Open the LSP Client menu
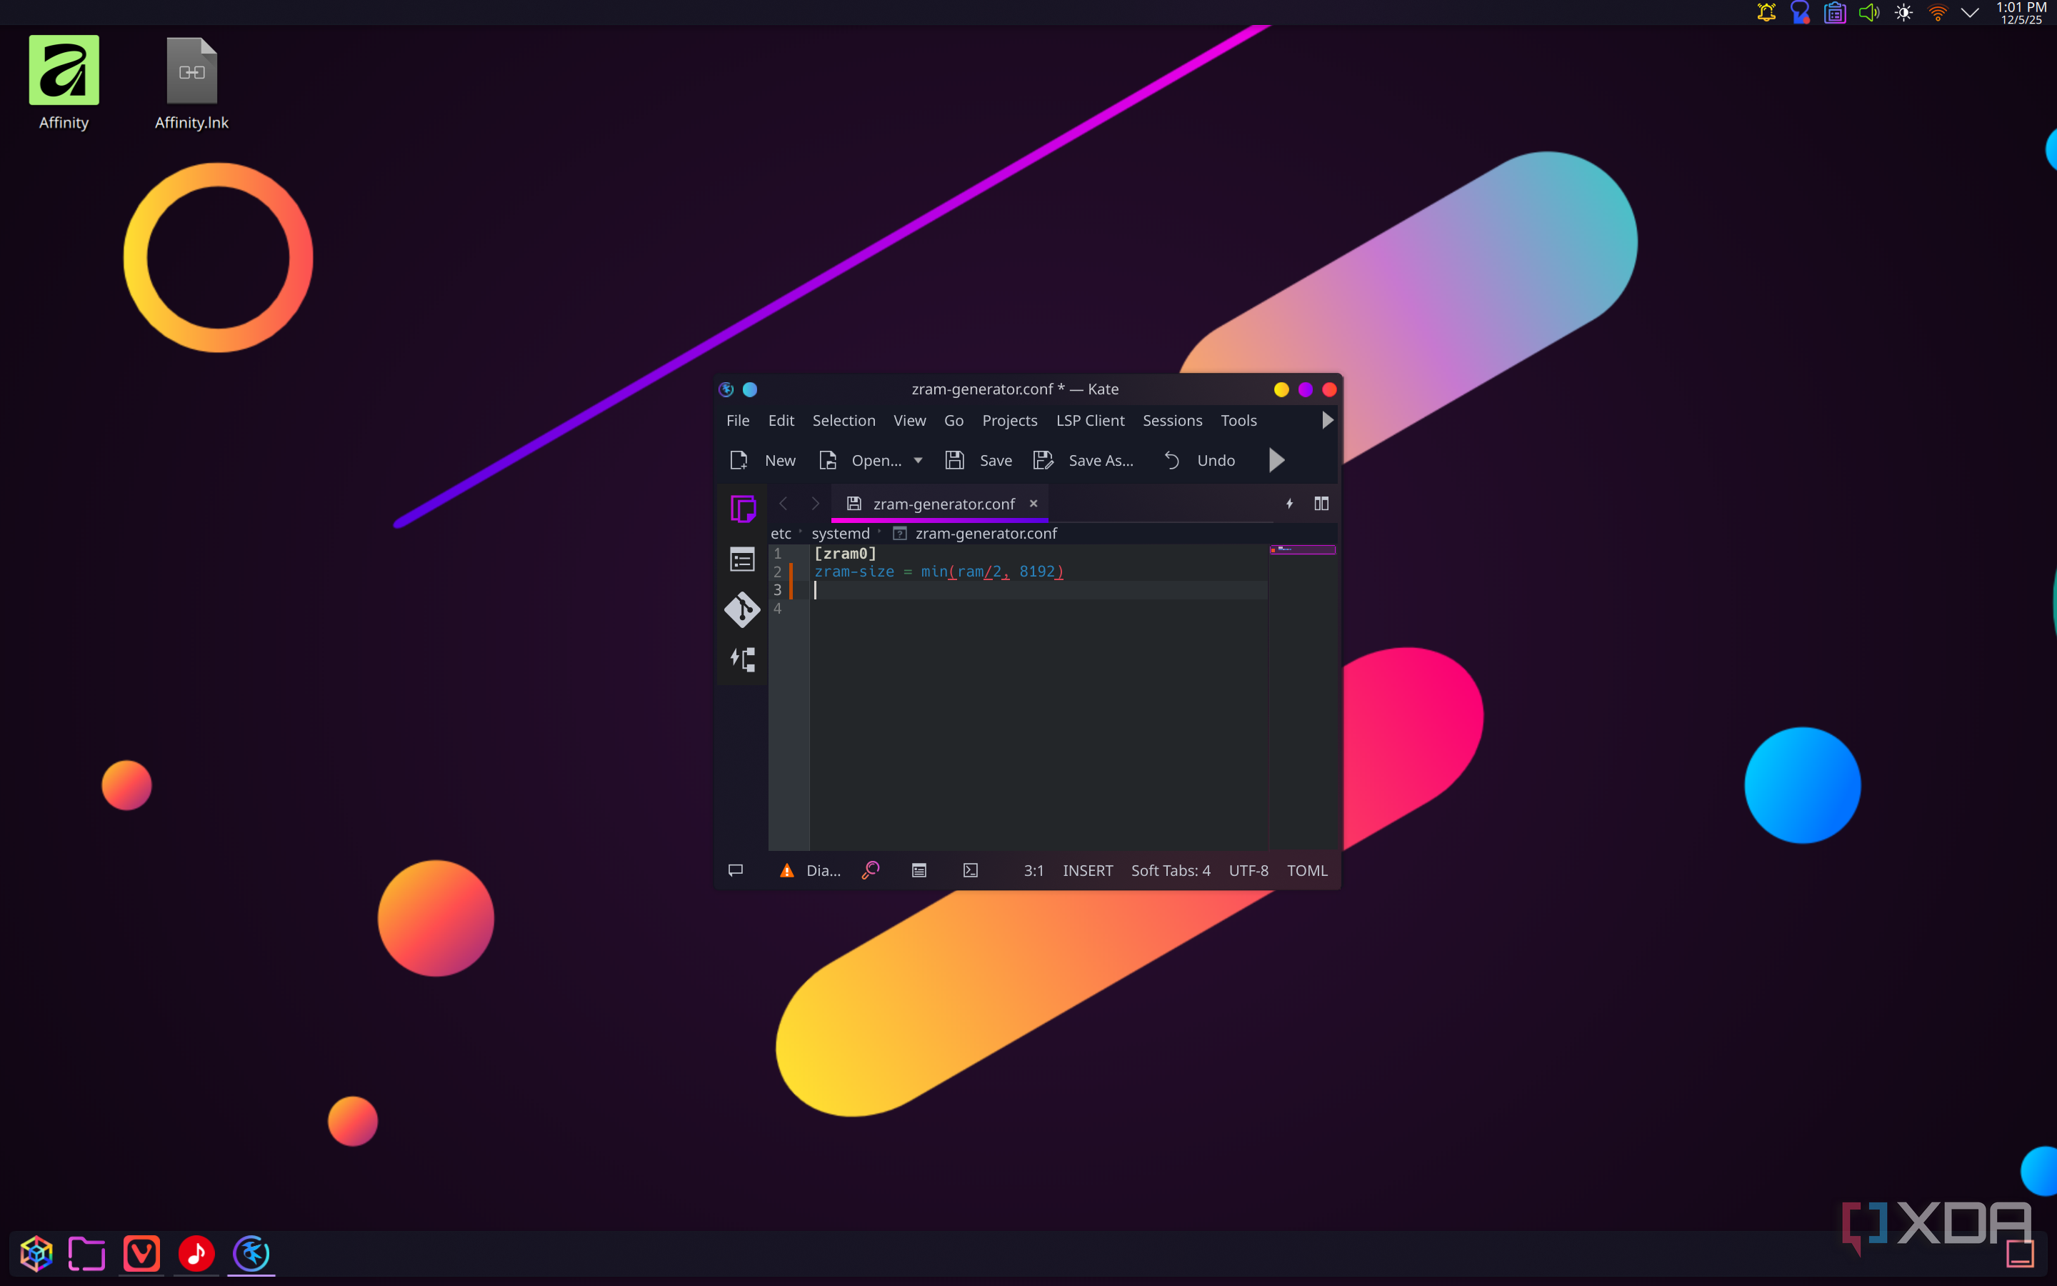Viewport: 2057px width, 1286px height. [x=1090, y=420]
